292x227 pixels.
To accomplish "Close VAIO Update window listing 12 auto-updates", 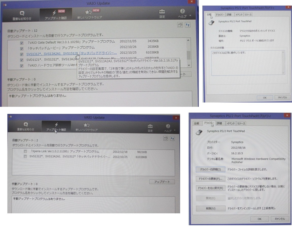I will click(191, 2).
